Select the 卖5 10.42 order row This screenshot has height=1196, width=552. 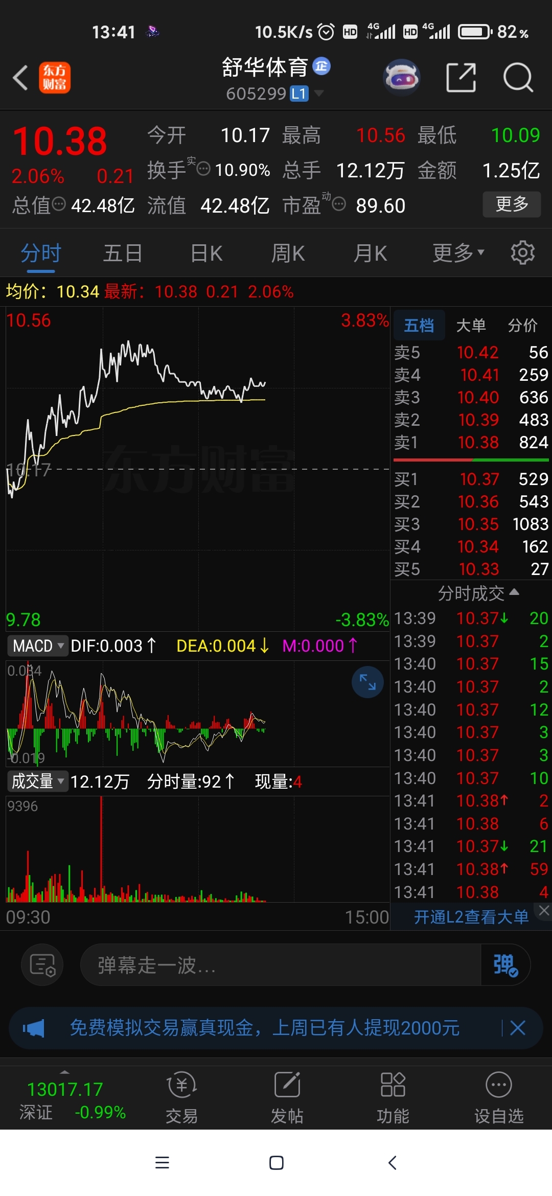(471, 352)
